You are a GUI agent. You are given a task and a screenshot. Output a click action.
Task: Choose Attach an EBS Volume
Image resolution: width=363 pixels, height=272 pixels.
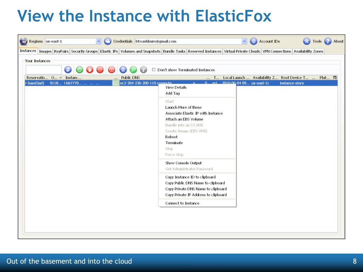click(x=197, y=119)
